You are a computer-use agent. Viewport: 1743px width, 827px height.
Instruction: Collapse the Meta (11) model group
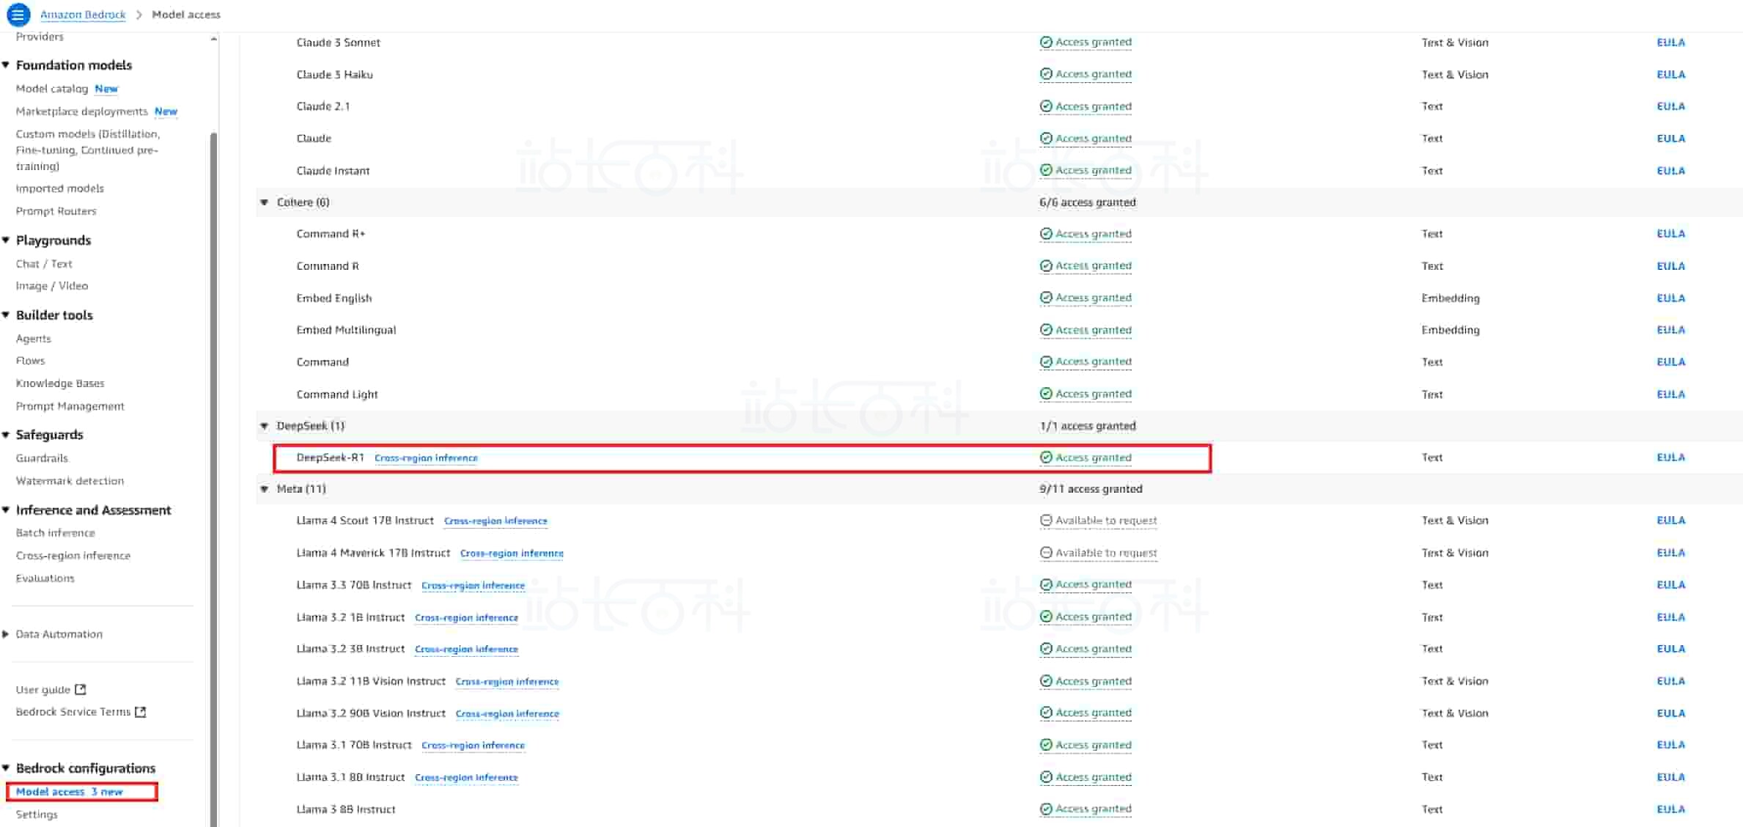click(x=265, y=489)
